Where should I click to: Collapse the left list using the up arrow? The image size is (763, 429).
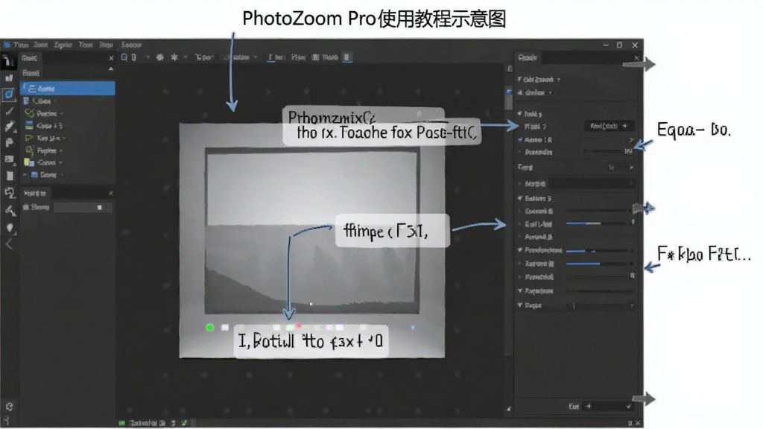111,69
